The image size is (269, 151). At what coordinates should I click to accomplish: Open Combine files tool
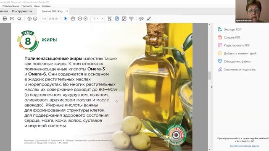(234, 61)
